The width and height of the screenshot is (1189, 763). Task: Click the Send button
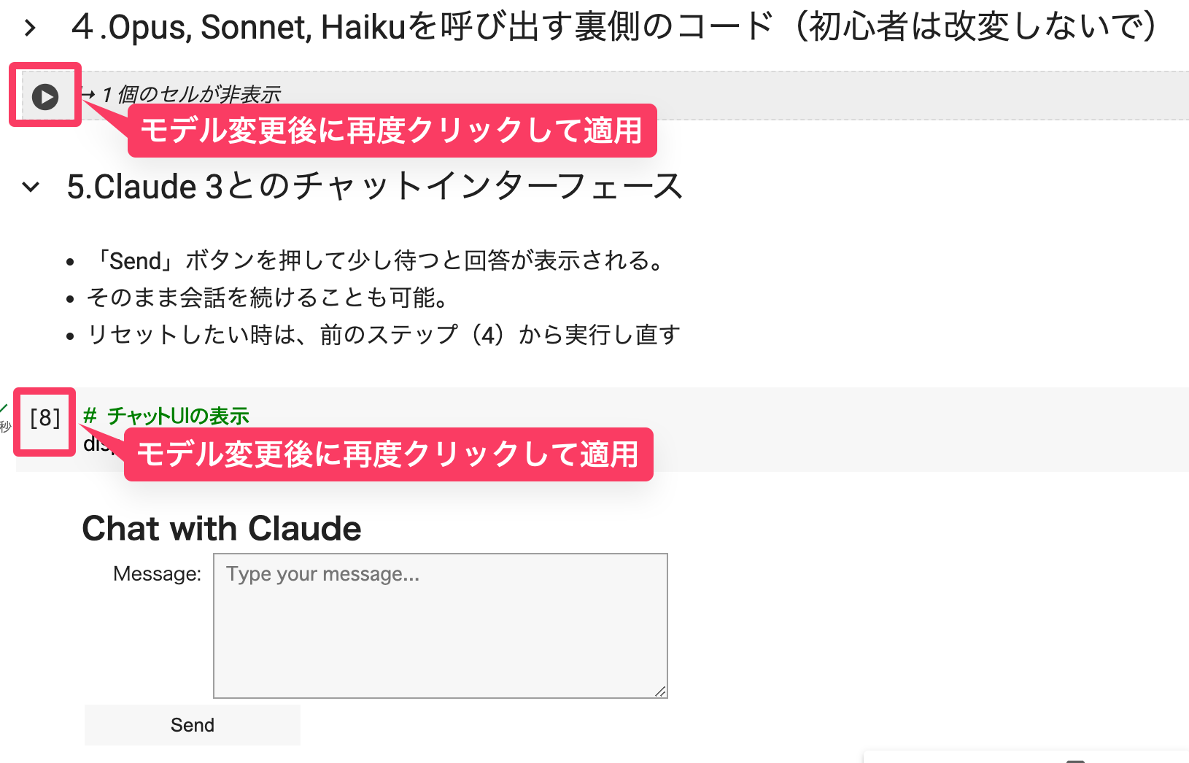click(x=192, y=724)
